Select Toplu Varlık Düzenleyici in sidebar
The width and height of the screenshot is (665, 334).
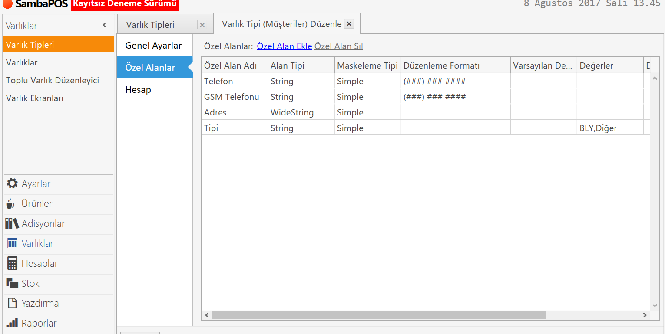click(x=53, y=80)
